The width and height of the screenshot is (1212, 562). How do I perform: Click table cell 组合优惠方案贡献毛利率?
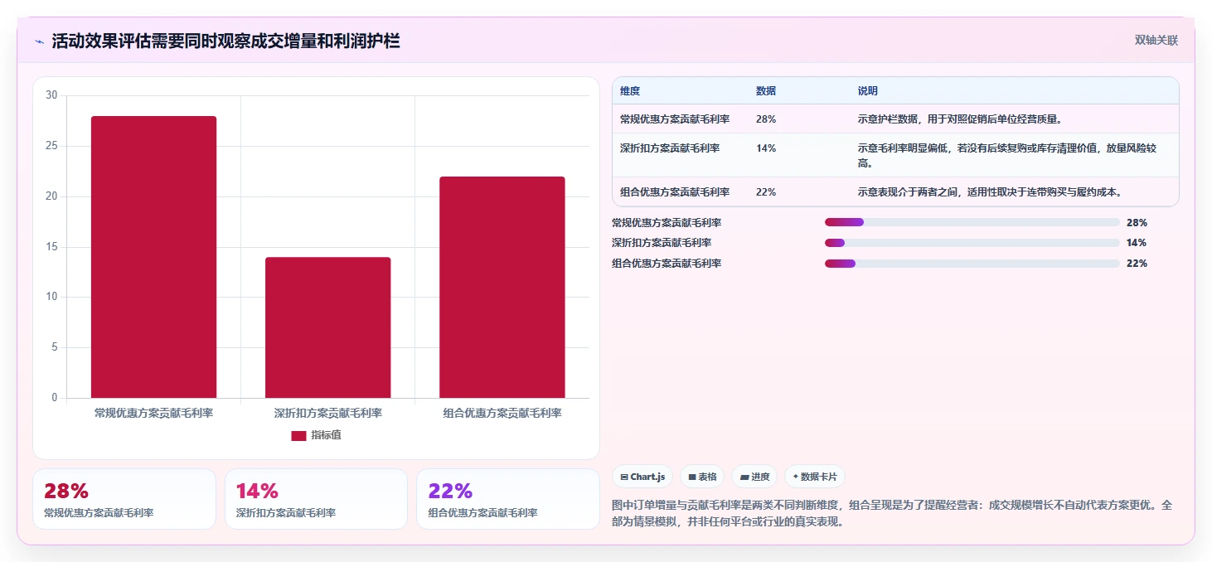[x=675, y=192]
